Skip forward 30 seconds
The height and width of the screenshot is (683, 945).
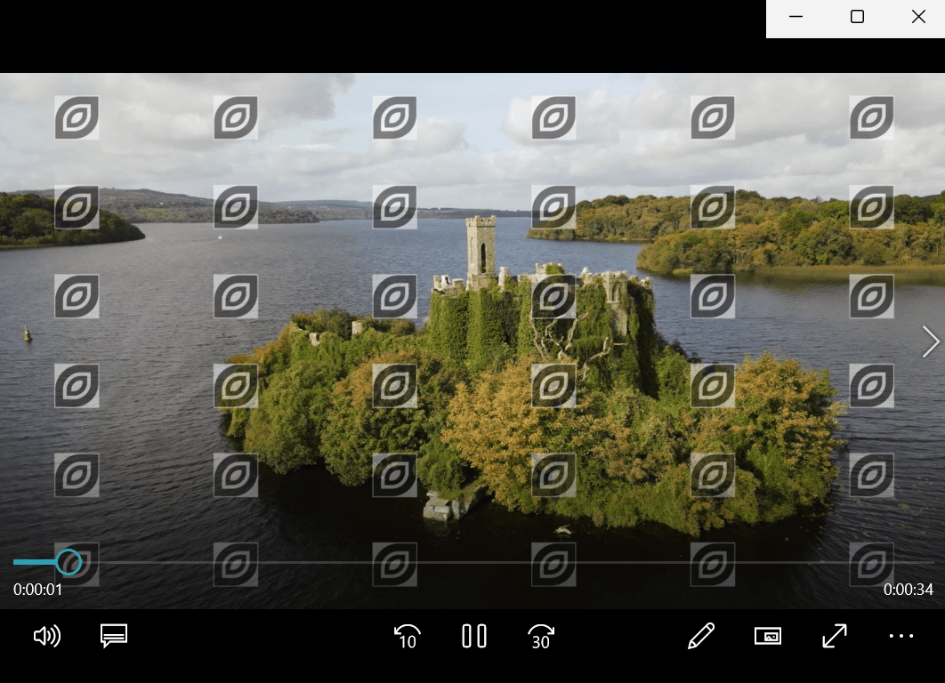click(x=541, y=637)
